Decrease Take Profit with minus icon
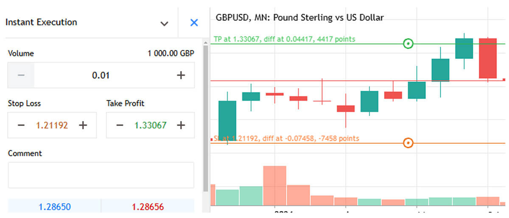The height and width of the screenshot is (218, 509). [x=120, y=125]
